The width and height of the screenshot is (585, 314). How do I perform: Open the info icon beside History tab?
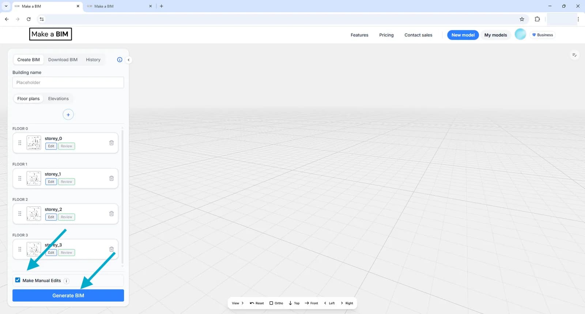click(x=120, y=60)
